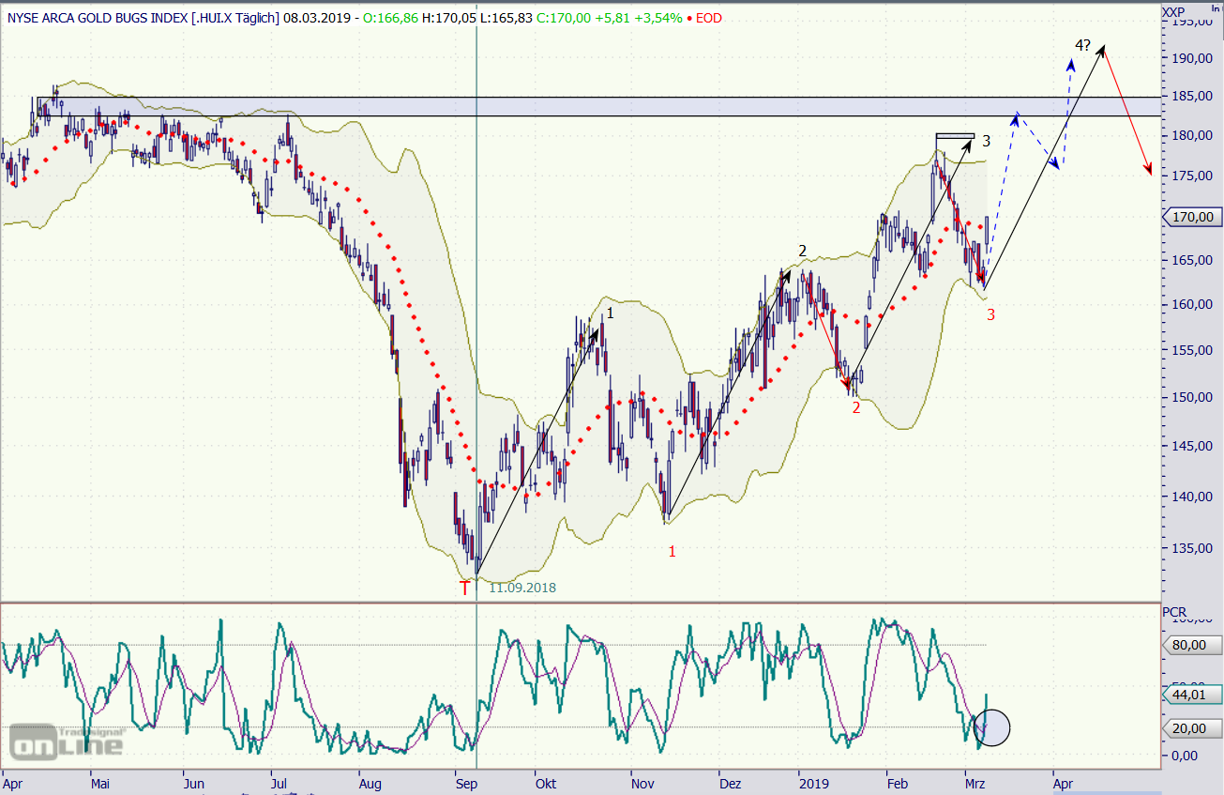Click the 180,00 price axis label
Screen dimensions: 1224x795
[1193, 135]
